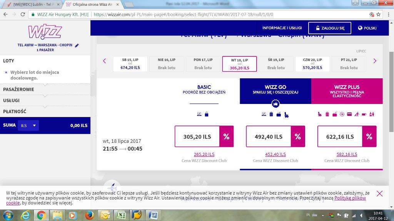The height and width of the screenshot is (221, 394).
Task: Click the WIZZ GO thumbs-up recommended badge
Action: (x=275, y=104)
